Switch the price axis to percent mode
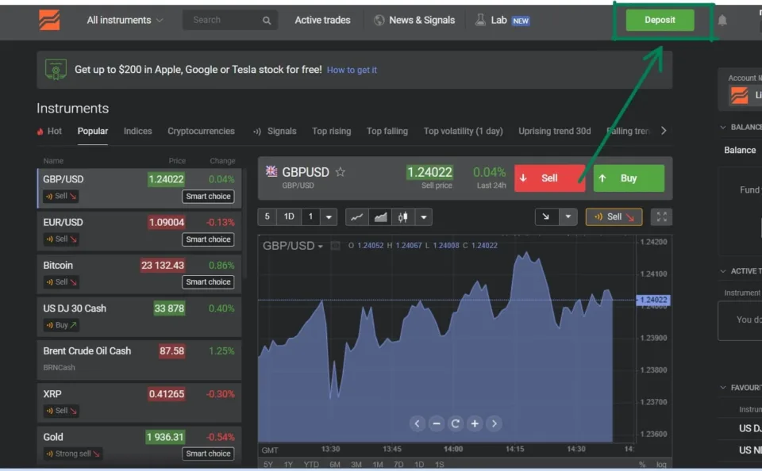 click(641, 464)
